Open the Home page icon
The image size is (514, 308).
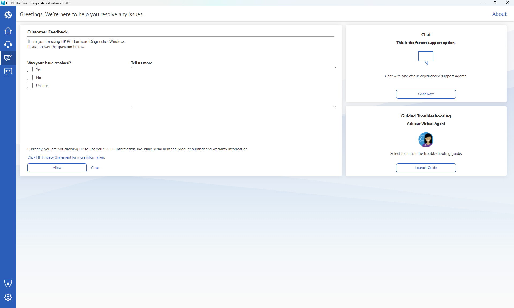pyautogui.click(x=8, y=31)
